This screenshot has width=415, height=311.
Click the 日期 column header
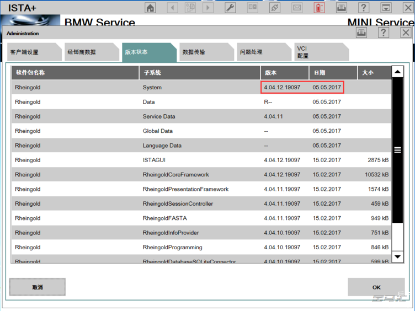tap(333, 73)
